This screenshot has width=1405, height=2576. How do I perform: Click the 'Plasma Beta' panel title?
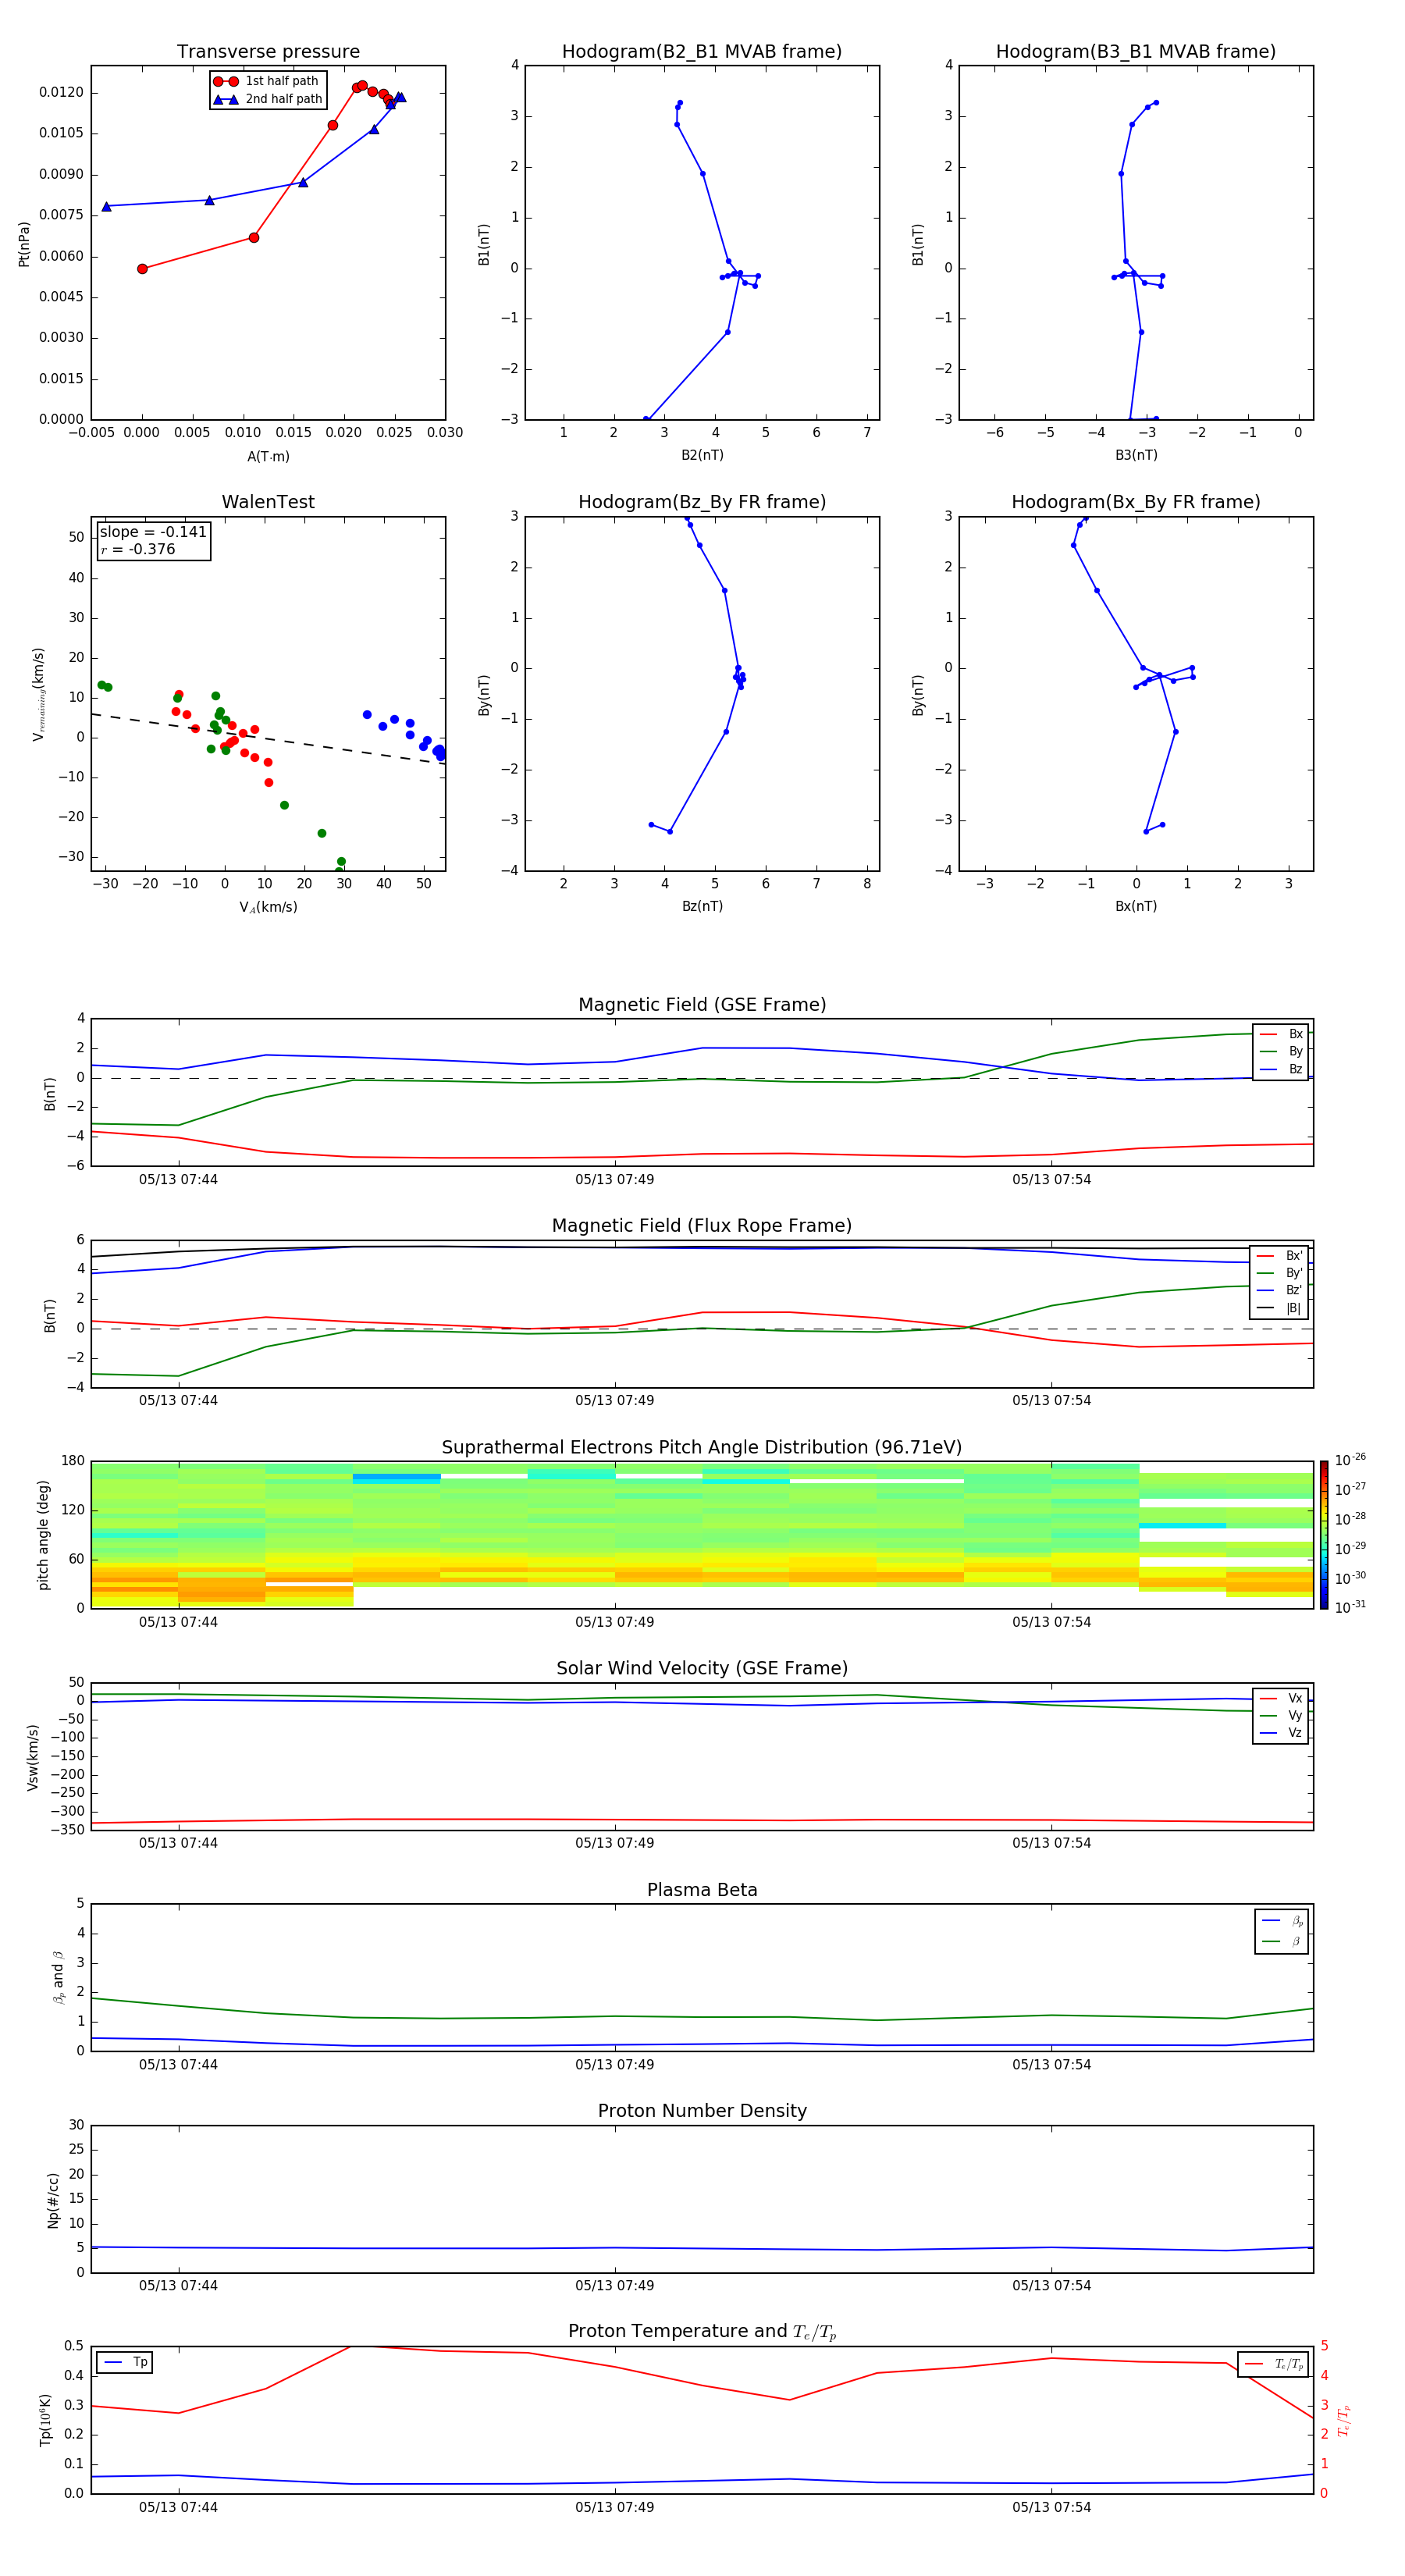coord(702,1890)
